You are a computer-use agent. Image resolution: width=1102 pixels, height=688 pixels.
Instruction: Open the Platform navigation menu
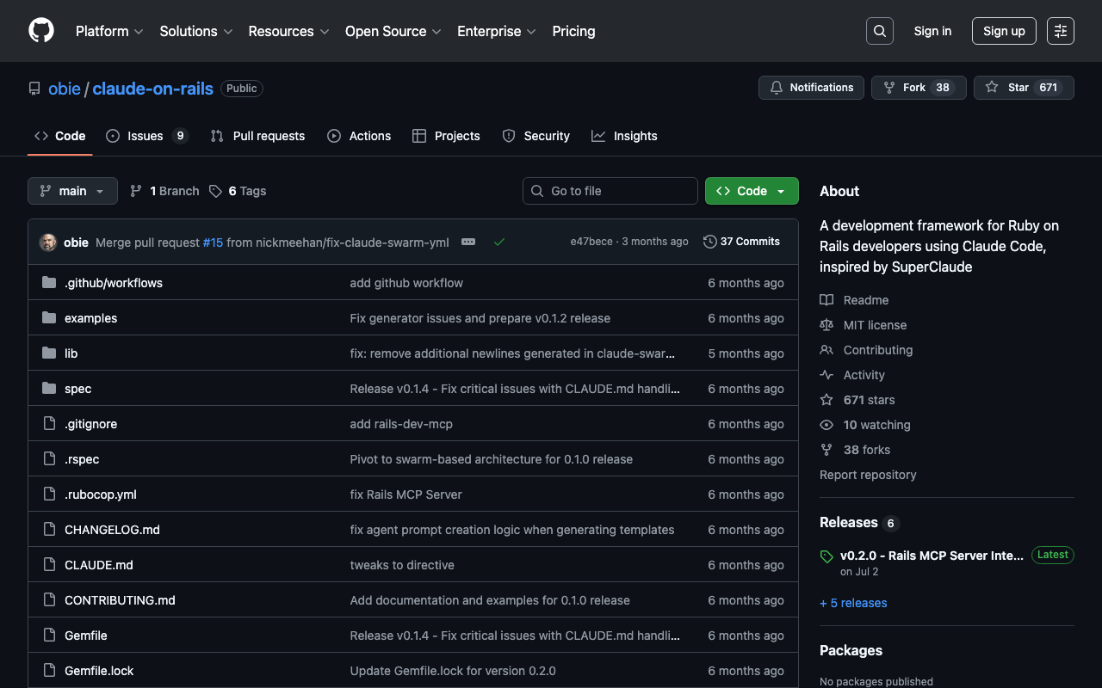109,31
